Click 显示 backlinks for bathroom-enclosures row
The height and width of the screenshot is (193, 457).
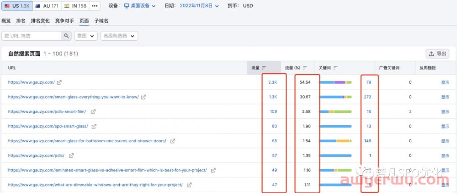click(x=445, y=141)
